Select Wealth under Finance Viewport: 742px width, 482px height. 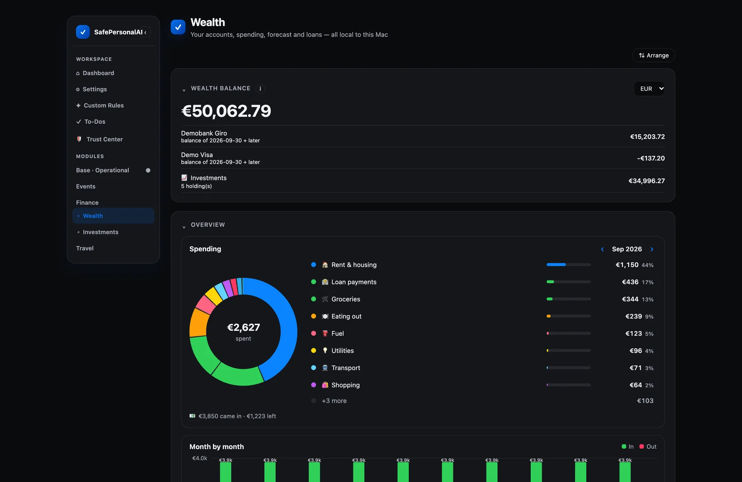tap(113, 216)
